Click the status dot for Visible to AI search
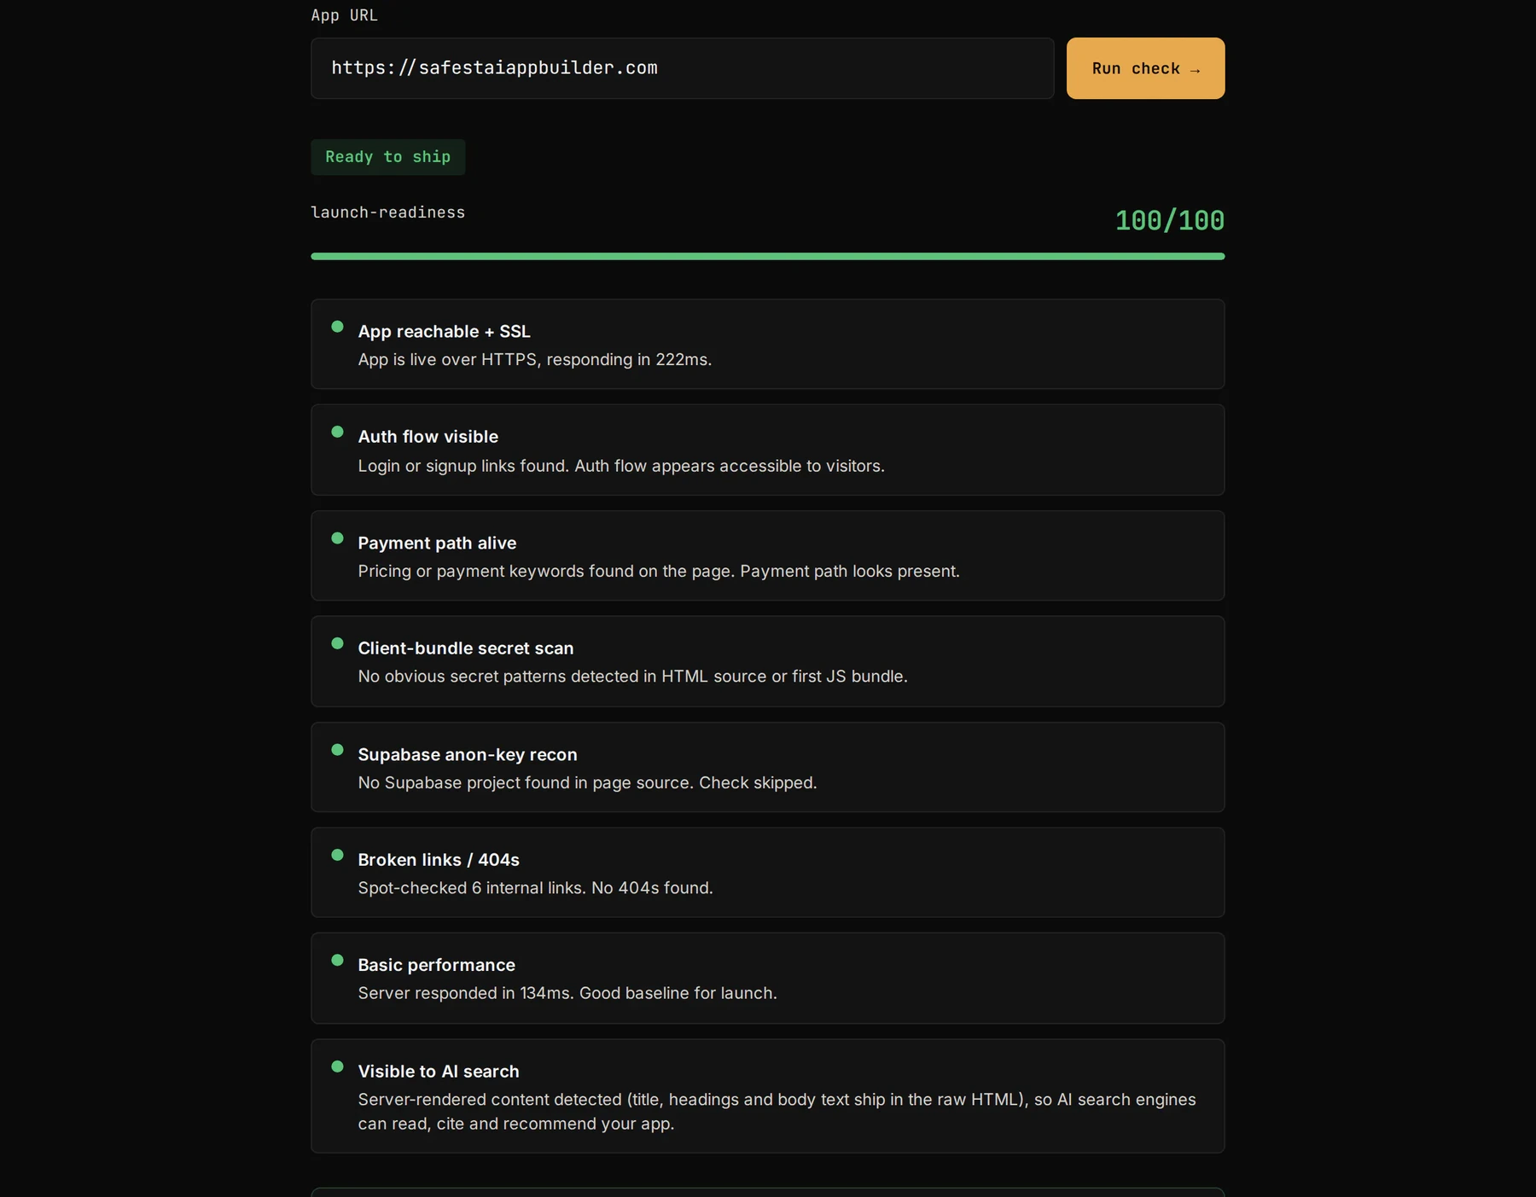The width and height of the screenshot is (1536, 1197). [x=337, y=1066]
